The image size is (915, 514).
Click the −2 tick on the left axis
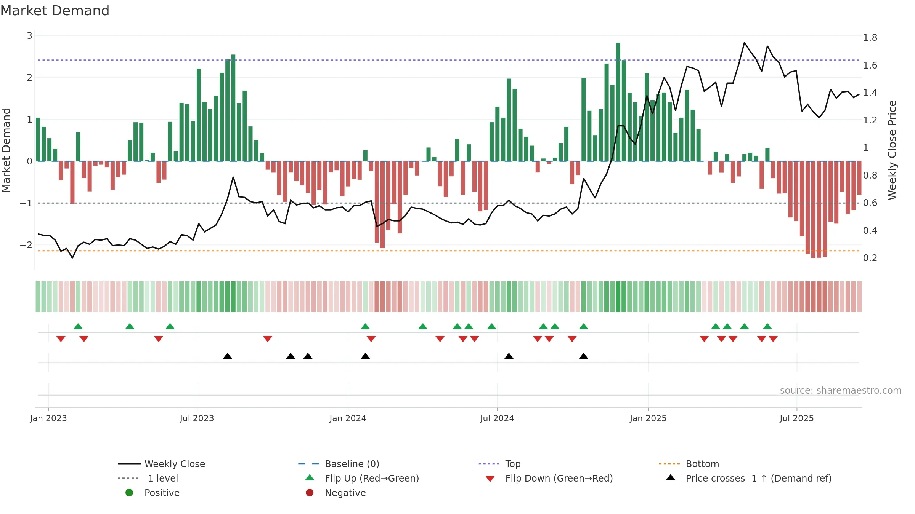click(x=26, y=245)
